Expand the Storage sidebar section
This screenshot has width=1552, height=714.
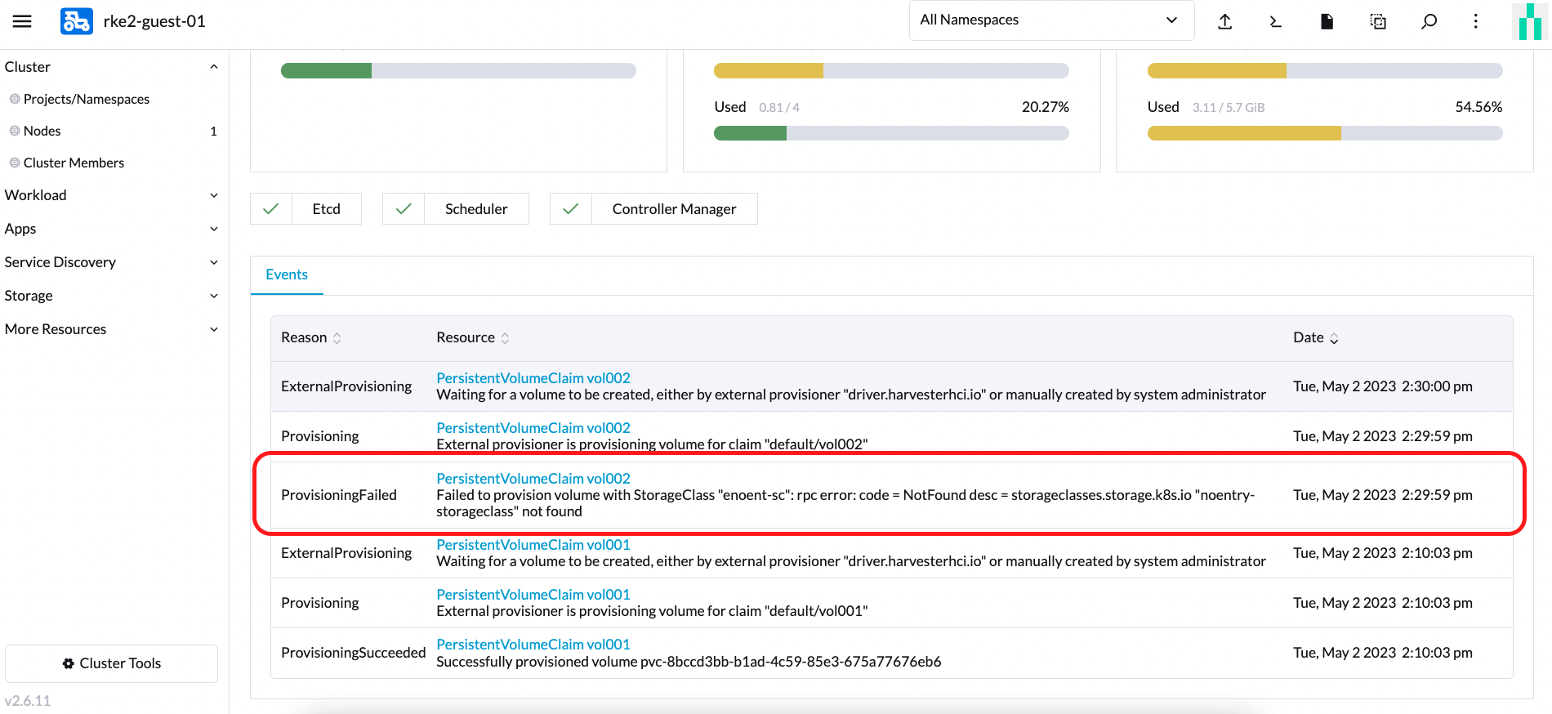pyautogui.click(x=213, y=296)
